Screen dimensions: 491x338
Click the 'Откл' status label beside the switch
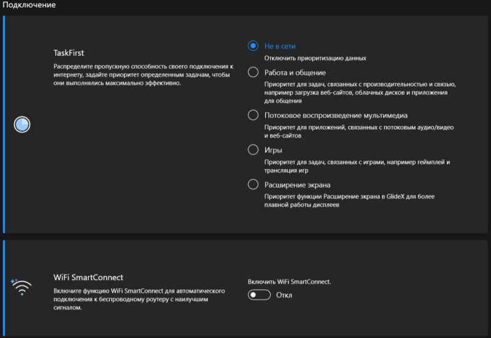284,295
